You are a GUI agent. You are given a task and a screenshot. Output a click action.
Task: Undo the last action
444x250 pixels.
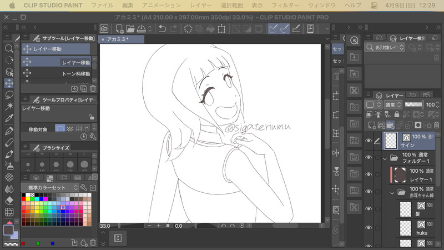[162, 29]
